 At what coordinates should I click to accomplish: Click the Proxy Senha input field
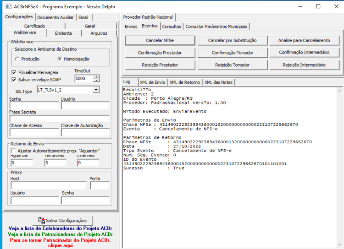[85, 200]
